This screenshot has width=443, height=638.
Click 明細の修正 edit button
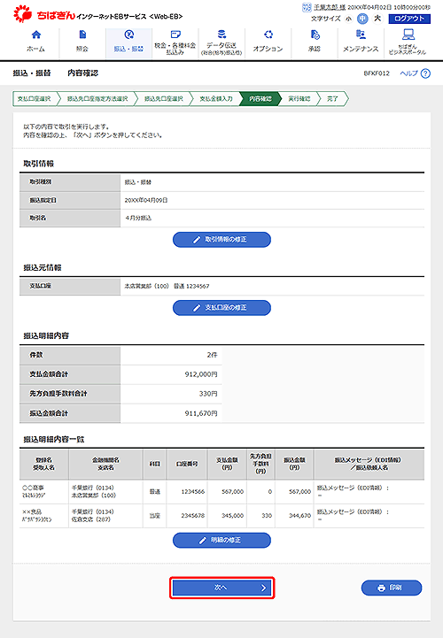coord(221,540)
